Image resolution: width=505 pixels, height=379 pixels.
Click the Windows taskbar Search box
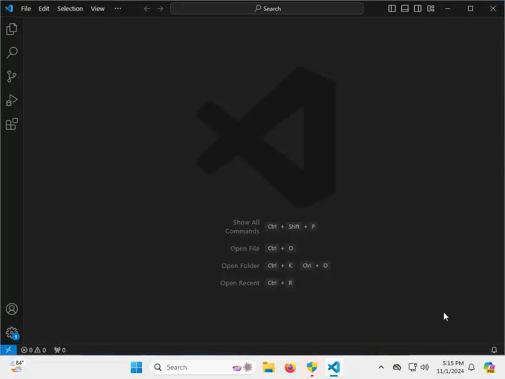click(x=203, y=367)
